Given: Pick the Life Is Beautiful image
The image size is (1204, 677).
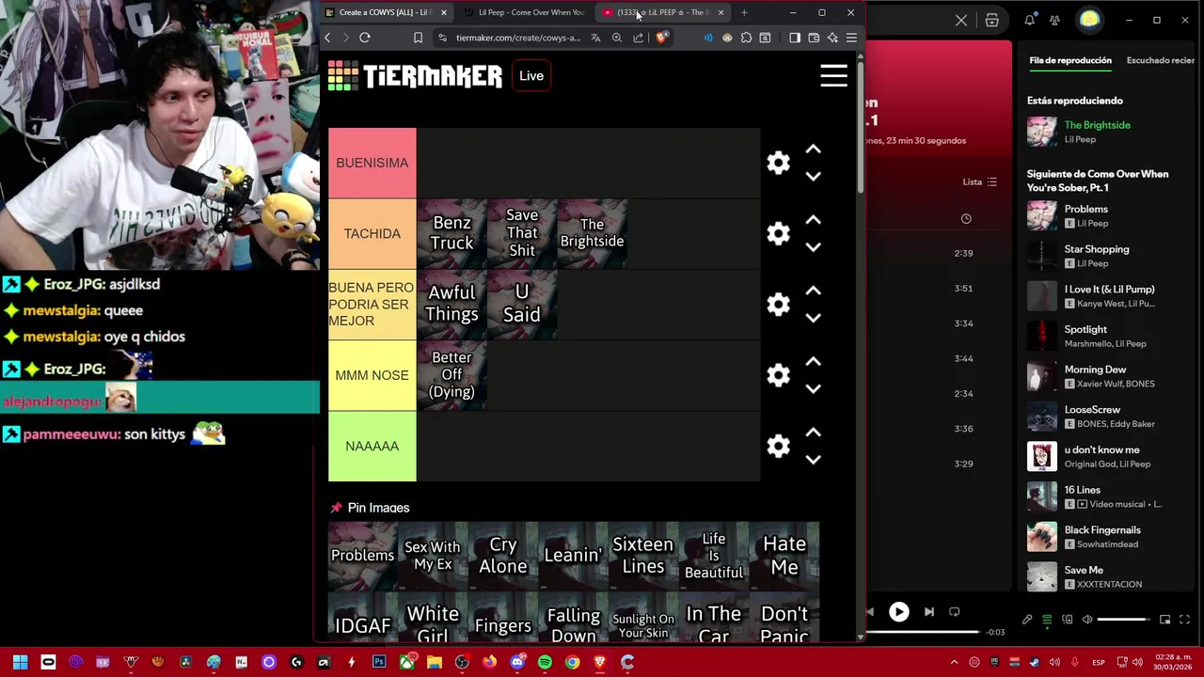Looking at the screenshot, I should coord(714,556).
